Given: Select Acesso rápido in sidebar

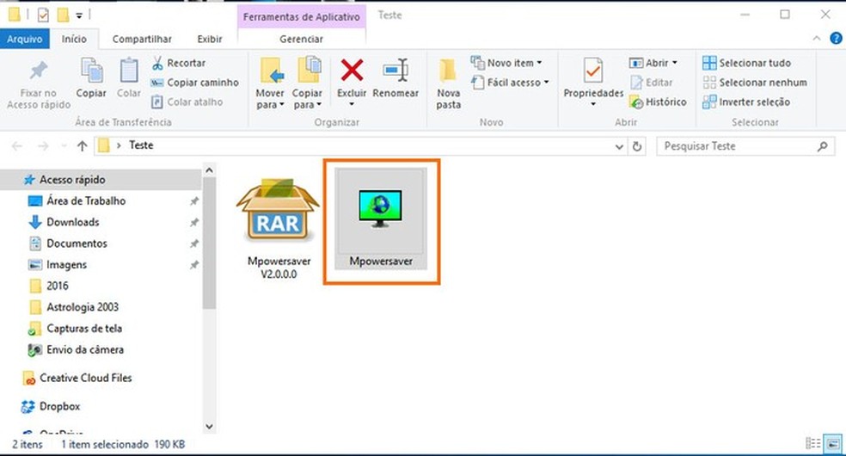Looking at the screenshot, I should [101, 180].
